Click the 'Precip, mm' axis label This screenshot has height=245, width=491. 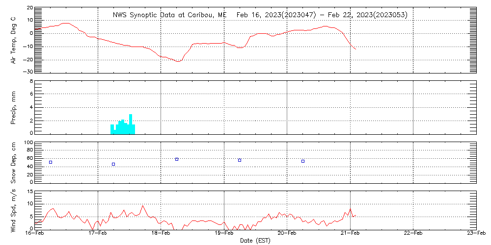point(13,107)
